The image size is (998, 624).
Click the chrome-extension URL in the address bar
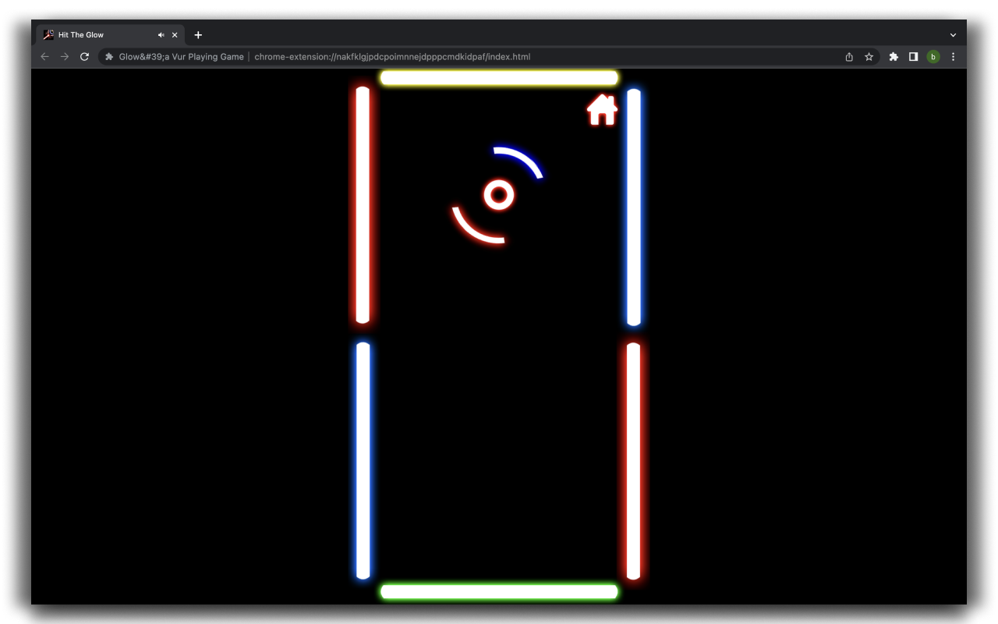click(392, 57)
